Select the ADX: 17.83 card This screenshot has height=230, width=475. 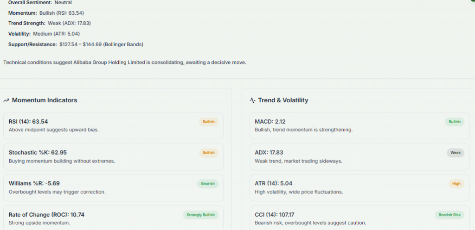[359, 156]
